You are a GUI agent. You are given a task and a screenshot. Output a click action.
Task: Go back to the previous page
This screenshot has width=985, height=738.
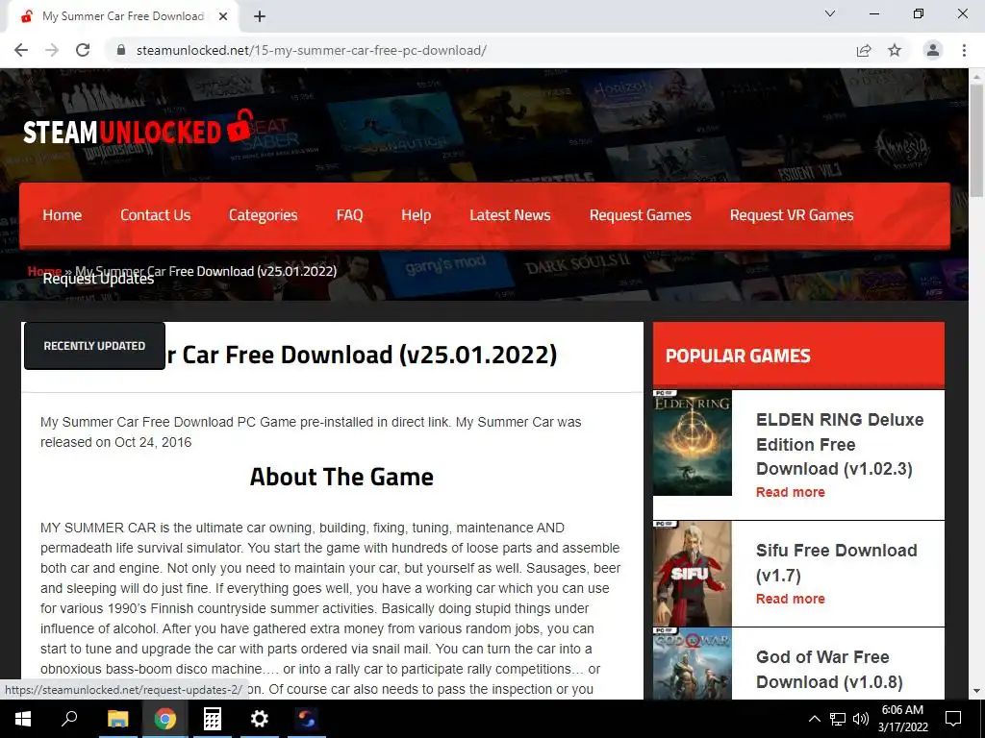[x=21, y=50]
